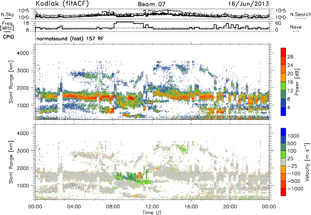311x215 pixels.
Task: Pick the red top segment of Power colorbar
Action: (x=283, y=52)
